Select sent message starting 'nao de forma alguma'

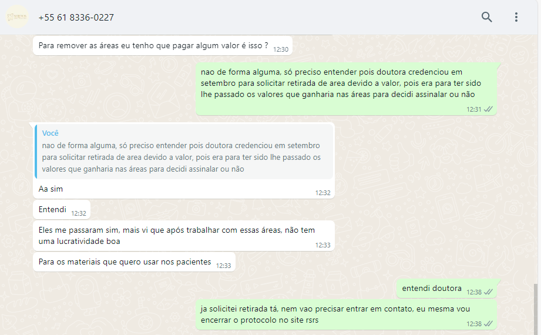click(x=346, y=89)
